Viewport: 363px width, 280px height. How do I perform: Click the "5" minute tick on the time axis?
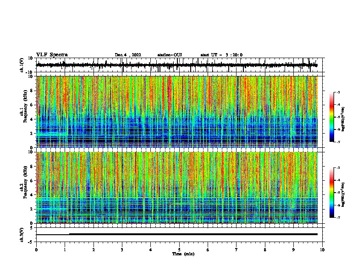click(179, 250)
